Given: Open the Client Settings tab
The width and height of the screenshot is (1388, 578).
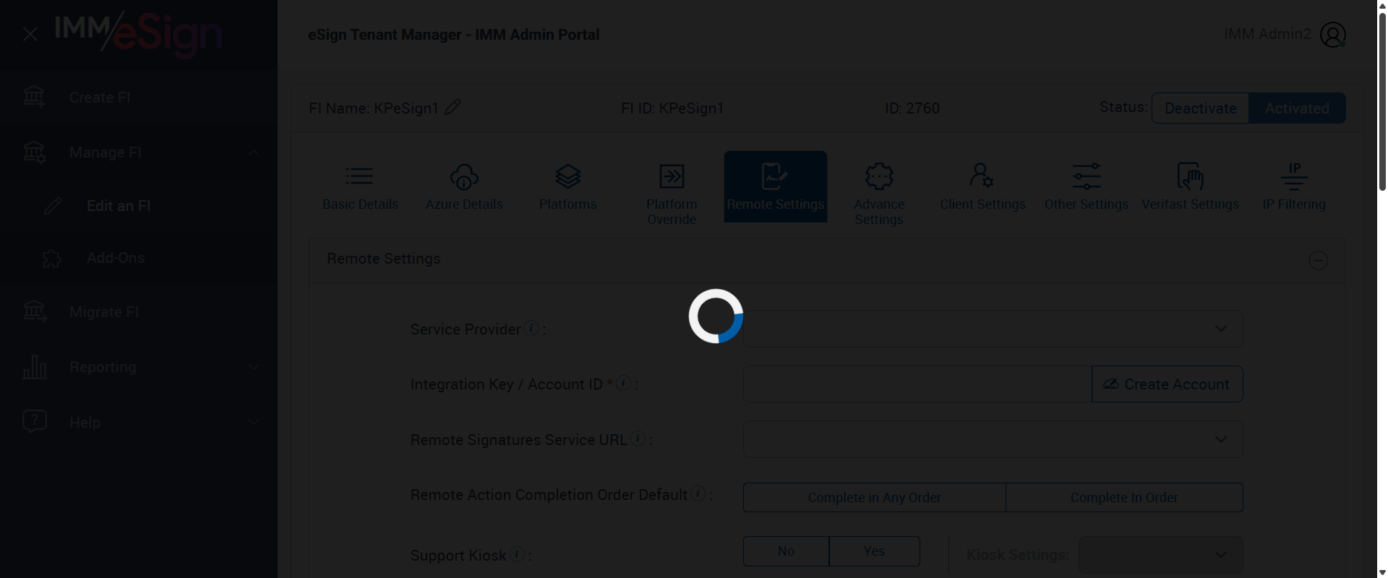Looking at the screenshot, I should click(982, 186).
